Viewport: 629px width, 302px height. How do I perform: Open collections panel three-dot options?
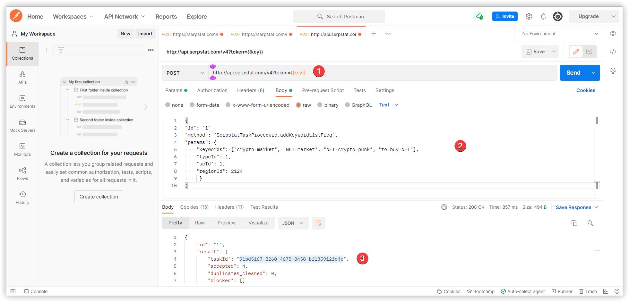coord(151,50)
